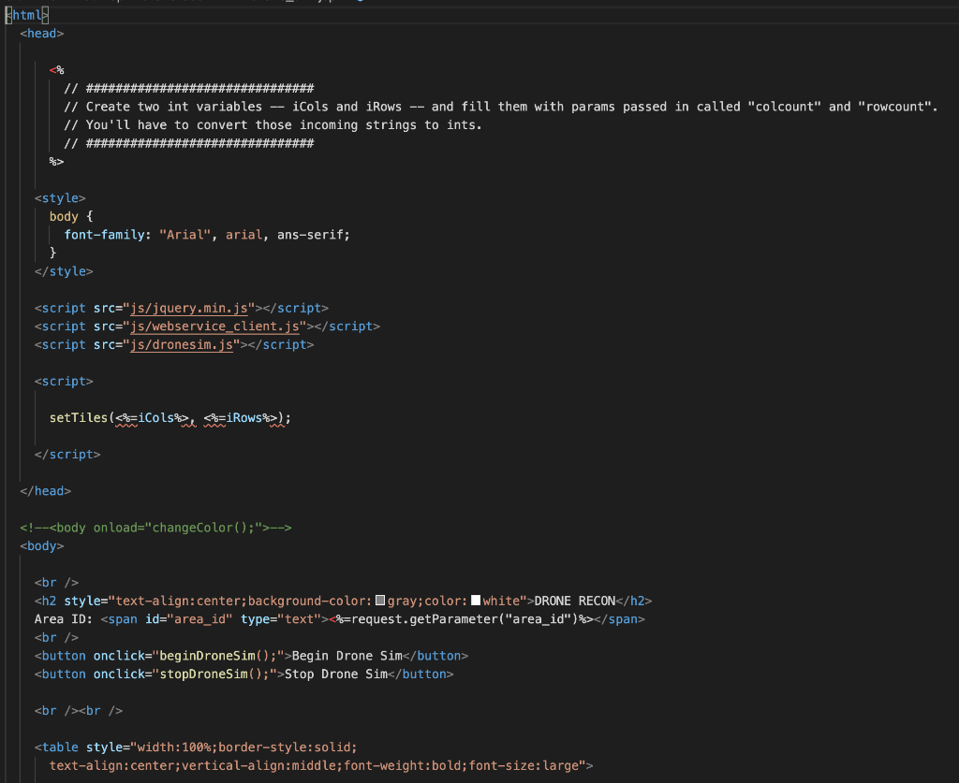The image size is (959, 783).
Task: Click the font-size:large style value
Action: coord(524,766)
